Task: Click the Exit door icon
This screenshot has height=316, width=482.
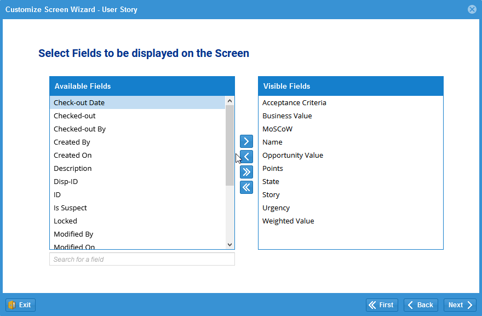Action: coord(12,305)
